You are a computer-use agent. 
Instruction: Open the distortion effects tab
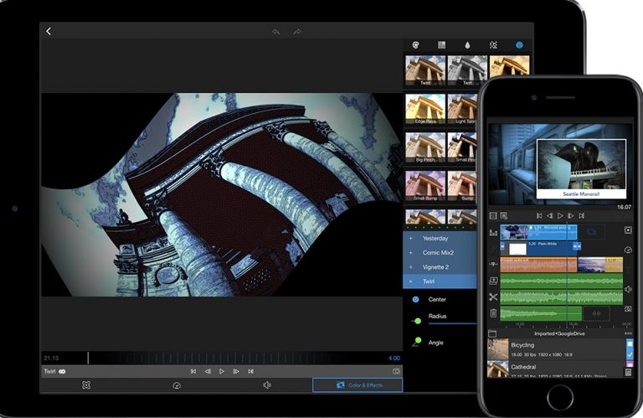pos(519,45)
